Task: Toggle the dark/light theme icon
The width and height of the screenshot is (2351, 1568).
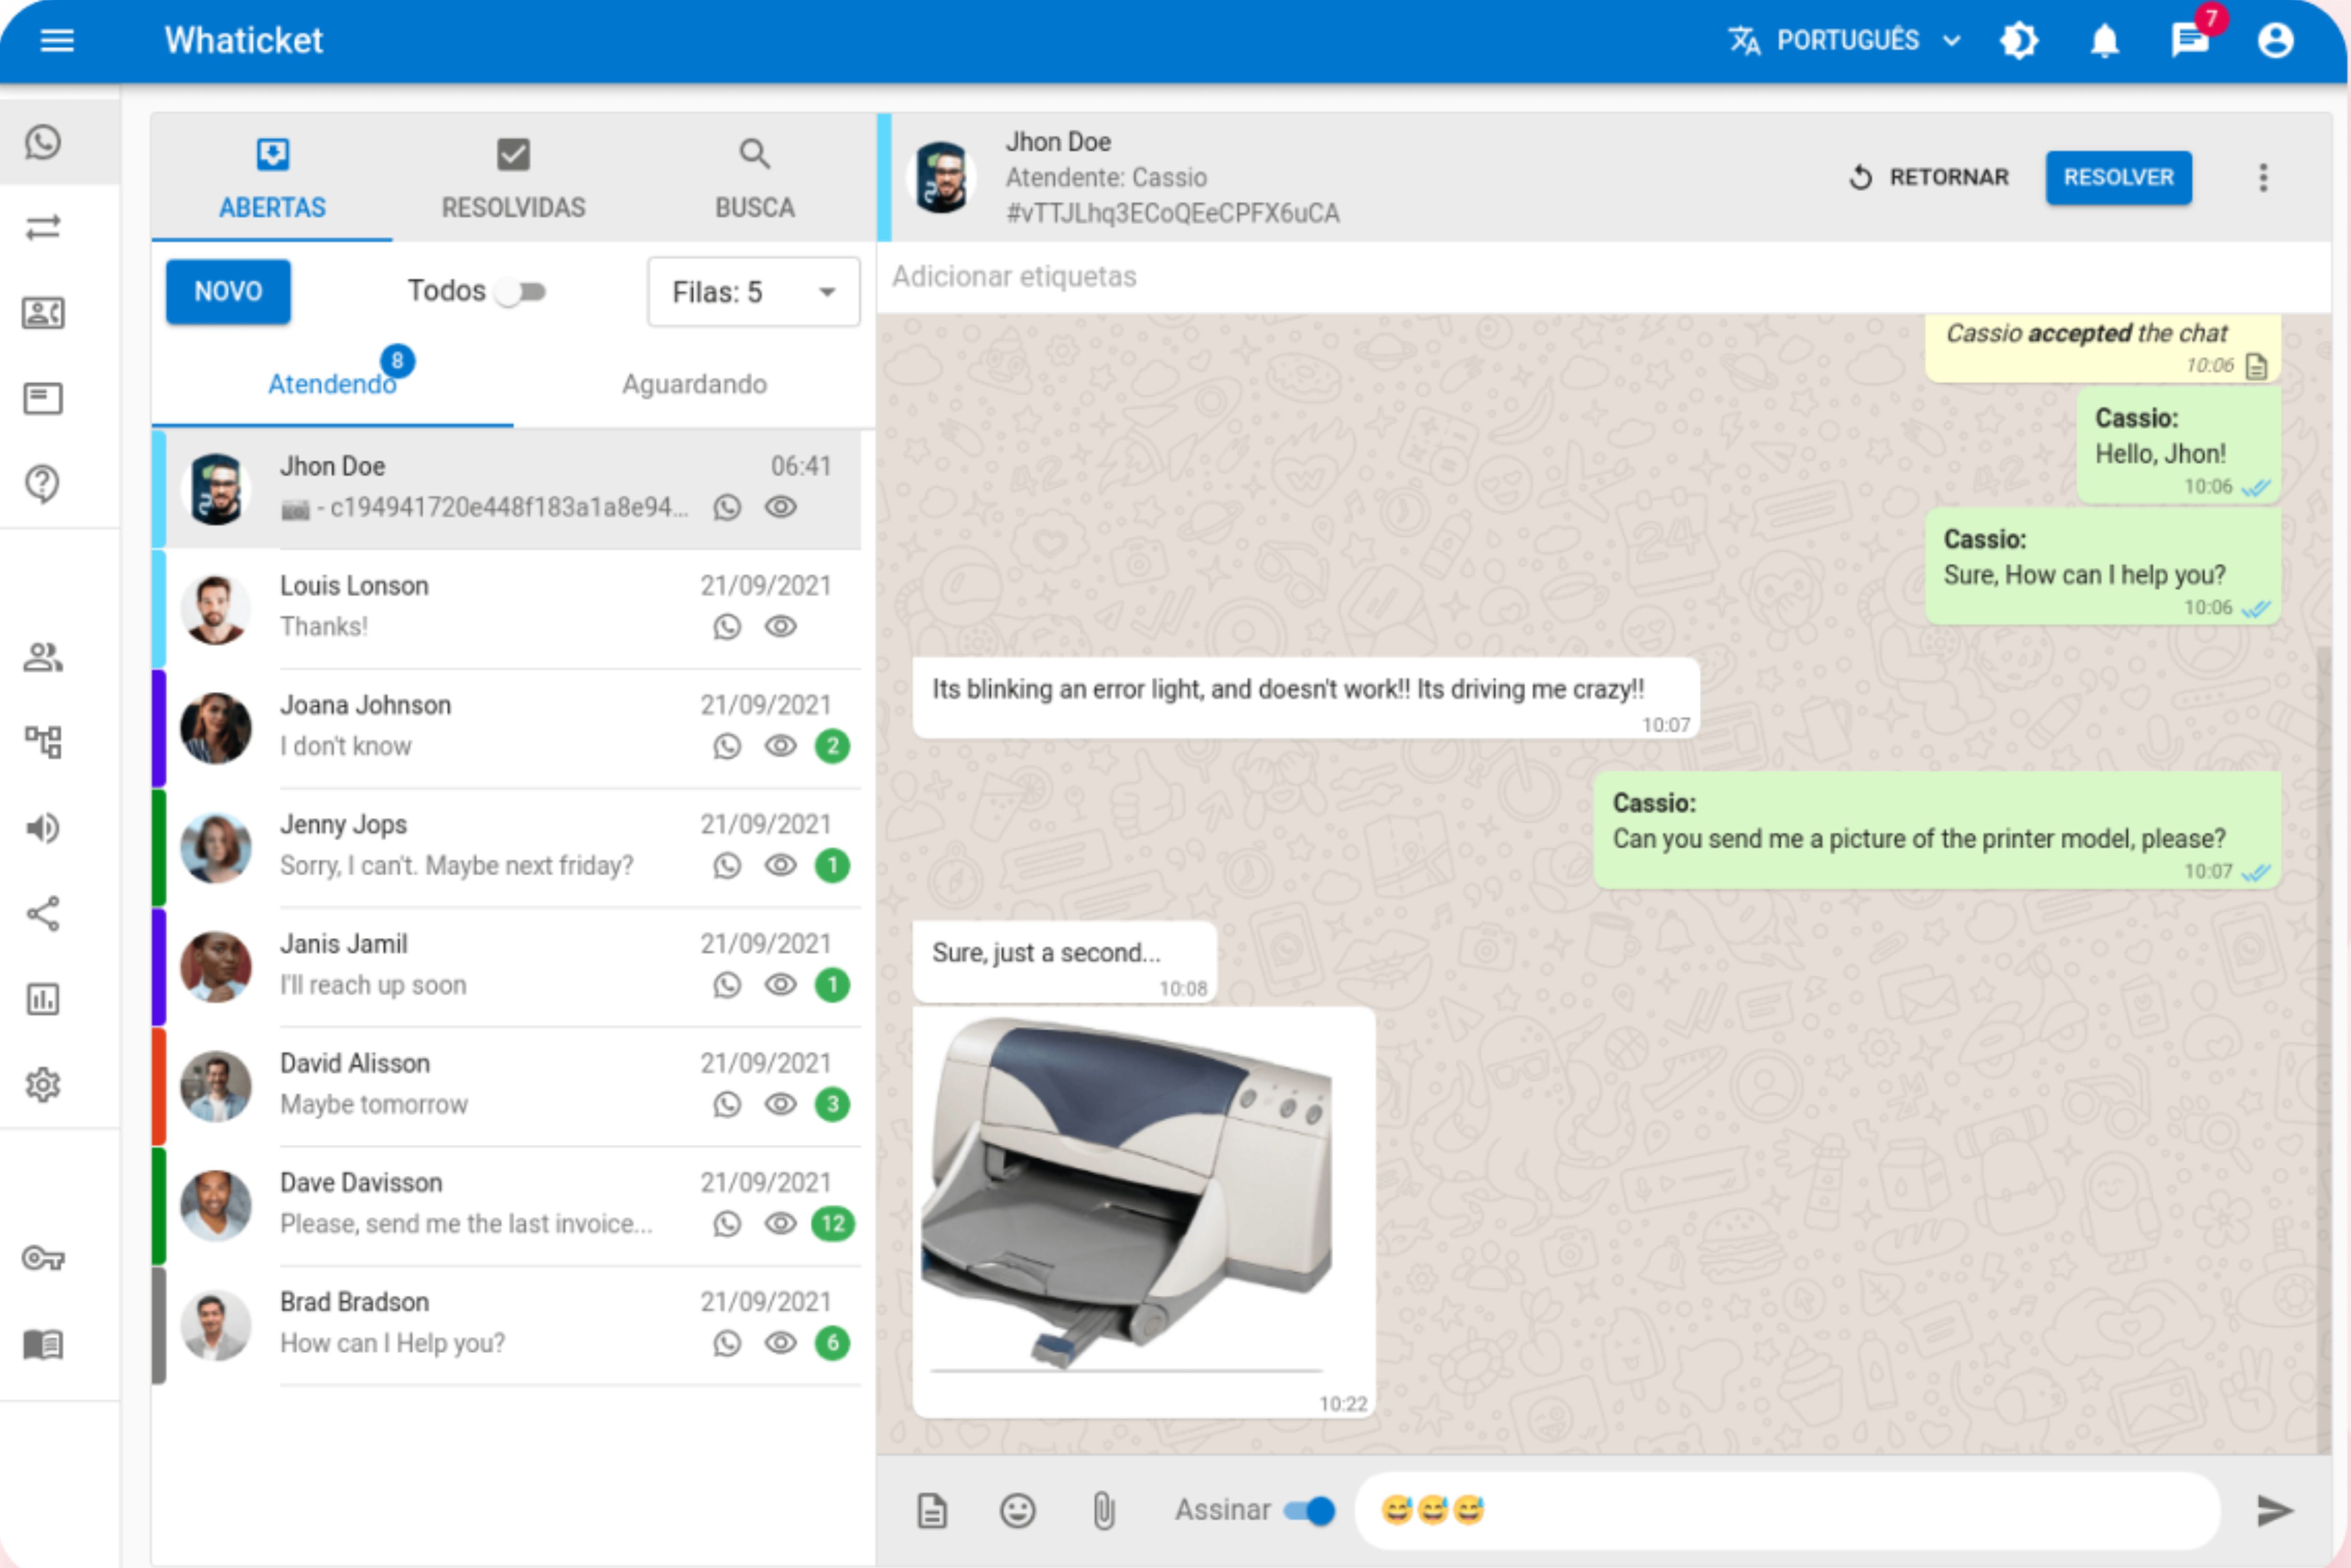Action: pos(2018,41)
